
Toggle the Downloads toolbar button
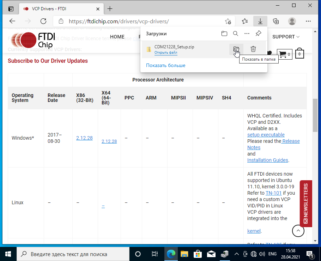[x=260, y=21]
